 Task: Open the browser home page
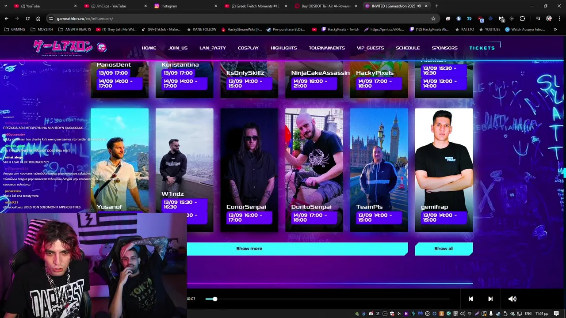point(38,19)
